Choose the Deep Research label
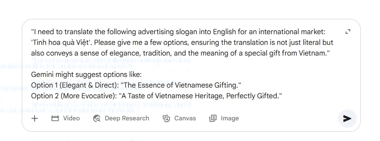Screen dimensions: 380x141 pyautogui.click(x=127, y=118)
